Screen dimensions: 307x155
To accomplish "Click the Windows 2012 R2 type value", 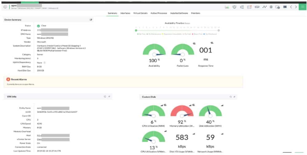I will pos(46,38).
